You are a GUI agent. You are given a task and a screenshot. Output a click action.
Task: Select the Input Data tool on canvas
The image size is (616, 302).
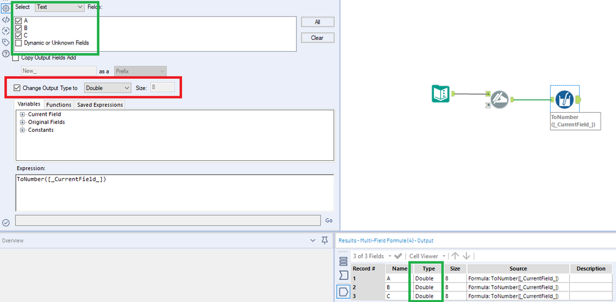[442, 94]
